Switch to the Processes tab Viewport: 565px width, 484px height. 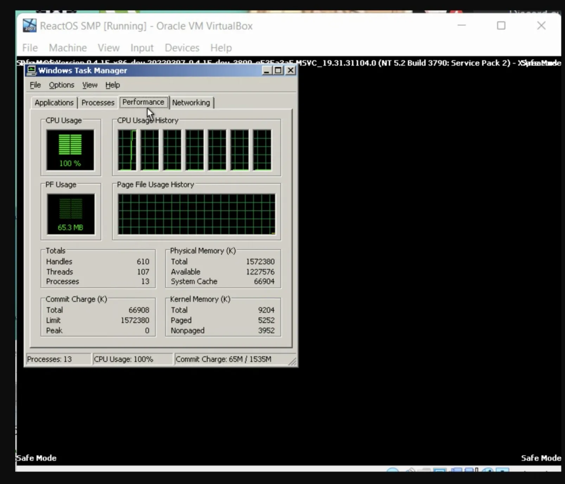click(x=98, y=102)
